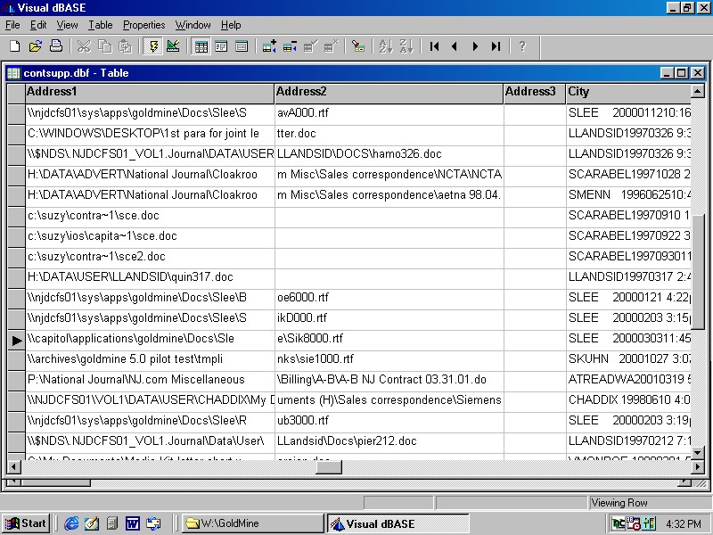This screenshot has height=535, width=713.
Task: Click the 4:32 PM taskbar clock
Action: (684, 524)
